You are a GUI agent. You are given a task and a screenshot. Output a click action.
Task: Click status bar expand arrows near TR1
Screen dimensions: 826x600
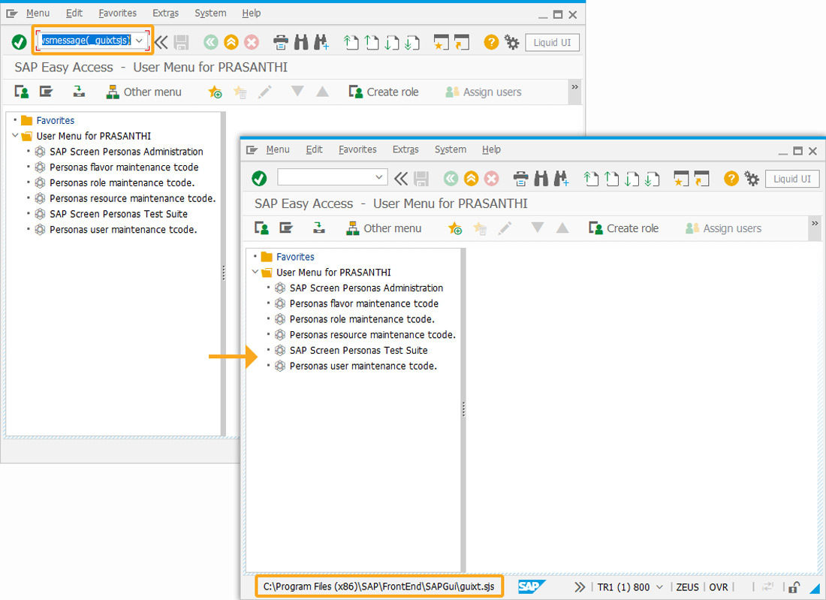coord(580,586)
